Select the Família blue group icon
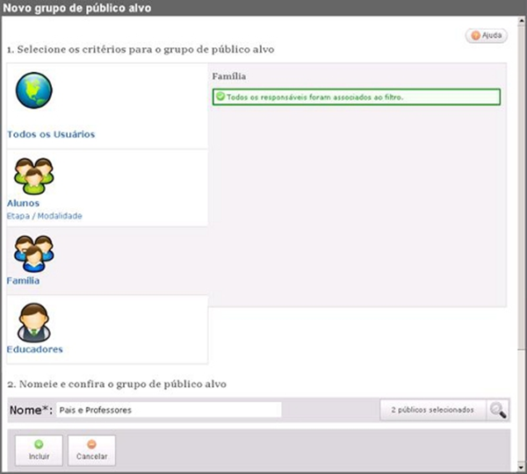Viewport: 527px width, 474px height. pyautogui.click(x=33, y=254)
